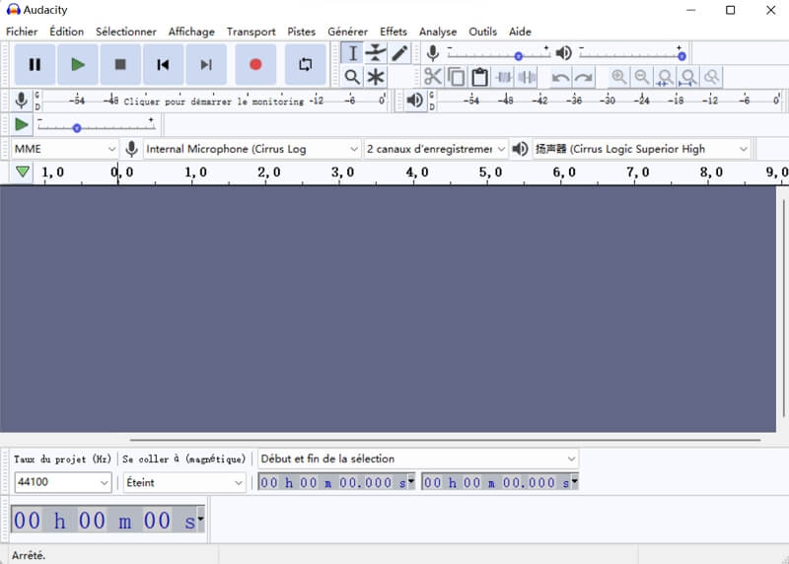Viewport: 789px width, 564px height.
Task: Open selection start time format arrow
Action: (x=411, y=481)
